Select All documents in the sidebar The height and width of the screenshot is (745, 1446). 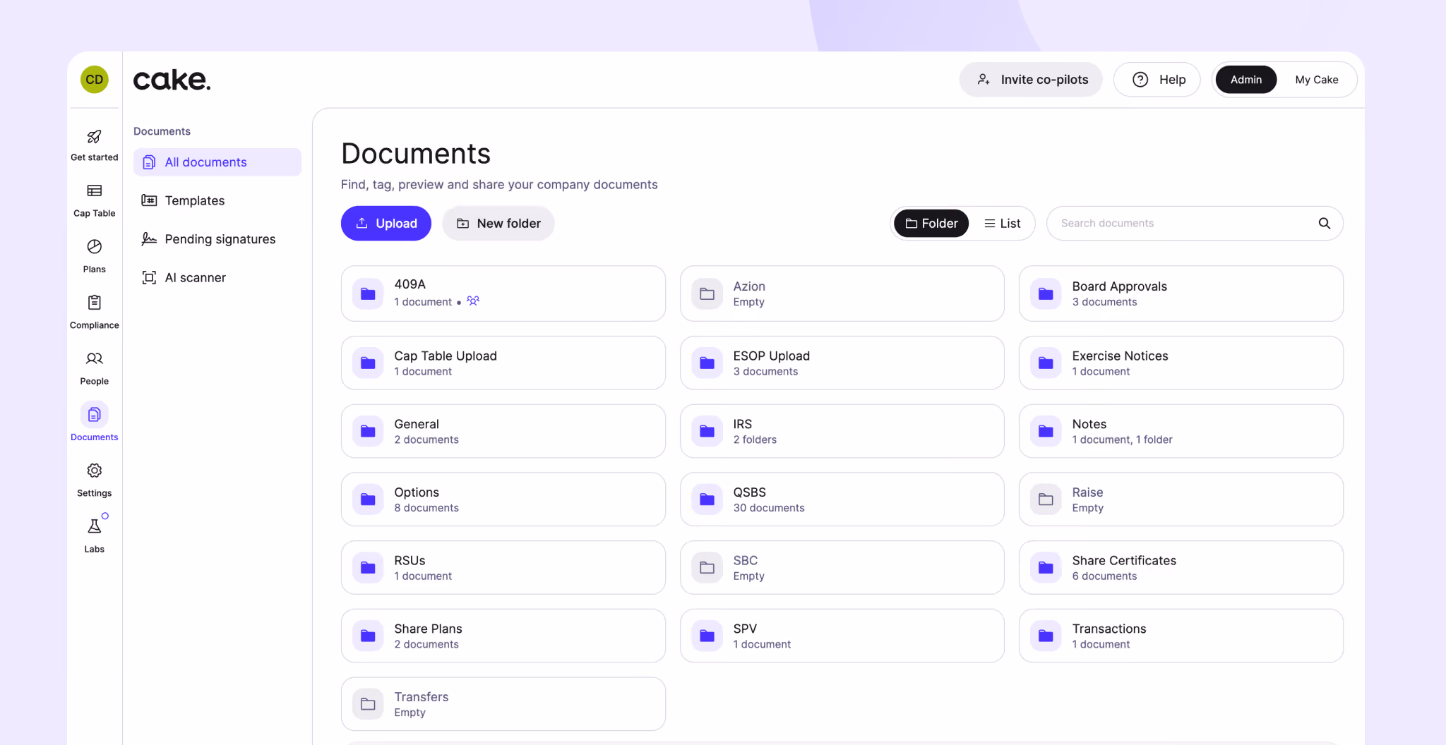point(217,162)
